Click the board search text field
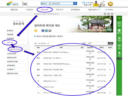 [x=99, y=43]
